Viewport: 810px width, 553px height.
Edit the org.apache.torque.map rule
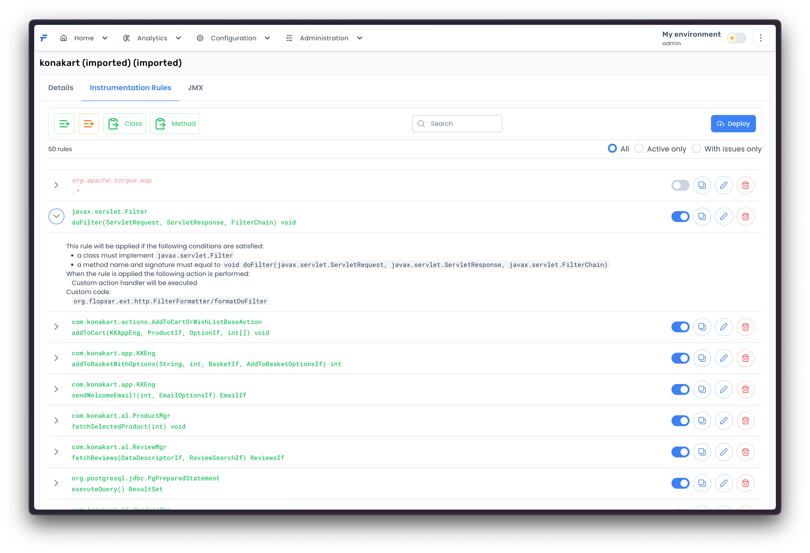click(x=724, y=185)
